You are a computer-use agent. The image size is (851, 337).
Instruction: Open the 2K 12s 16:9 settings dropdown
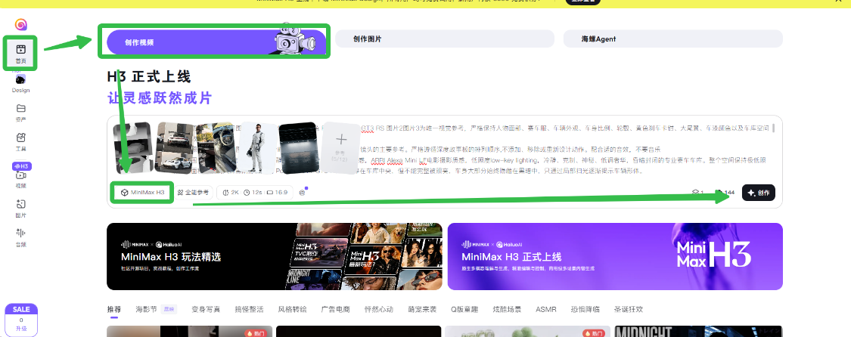click(255, 193)
